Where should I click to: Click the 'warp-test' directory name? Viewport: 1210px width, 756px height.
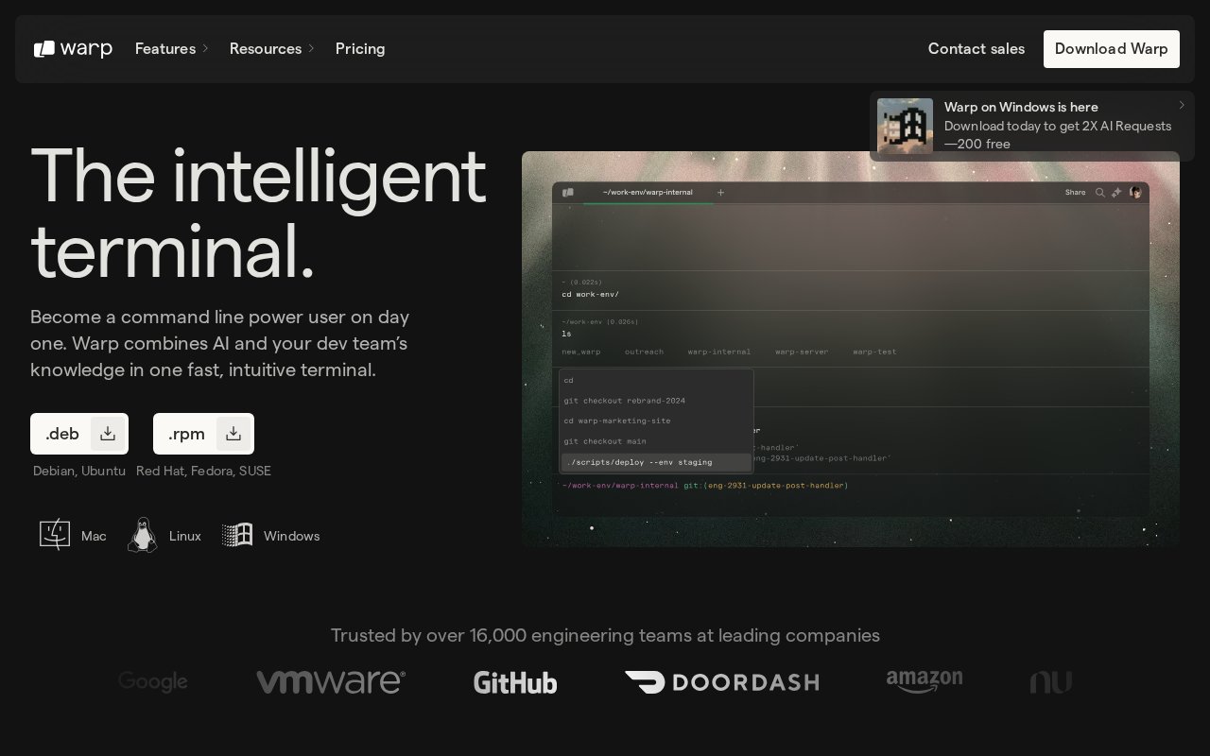tap(874, 352)
